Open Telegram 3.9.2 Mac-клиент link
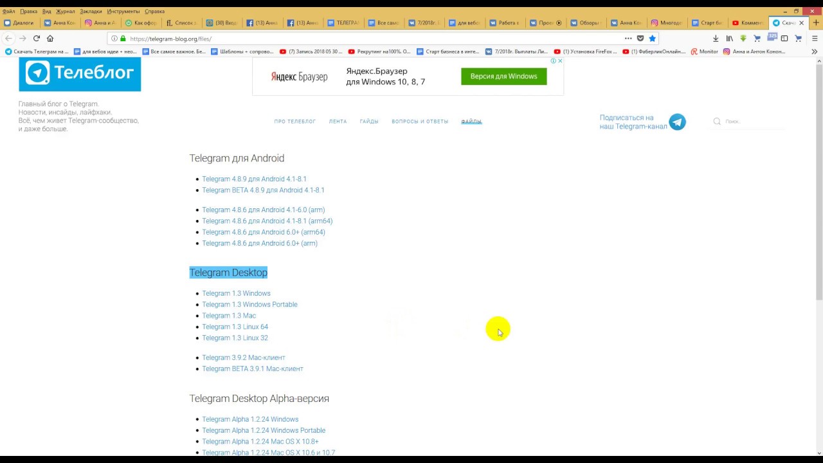This screenshot has height=463, width=823. 244,358
